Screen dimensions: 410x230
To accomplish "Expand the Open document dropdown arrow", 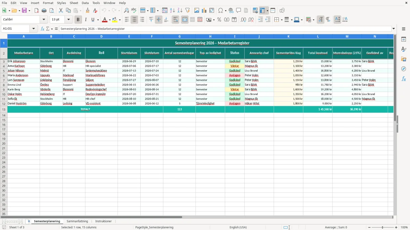I will tap(19, 11).
